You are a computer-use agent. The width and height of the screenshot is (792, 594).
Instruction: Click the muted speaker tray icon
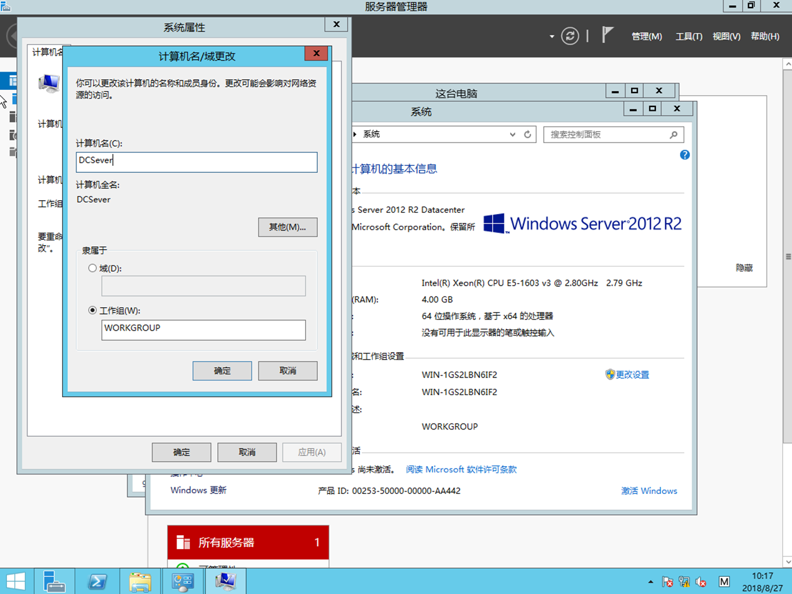(701, 582)
